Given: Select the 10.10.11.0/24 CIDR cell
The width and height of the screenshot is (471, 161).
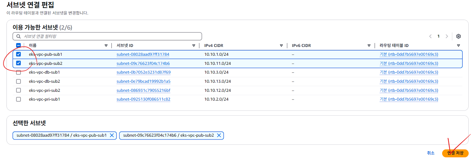Looking at the screenshot, I should click(218, 63).
